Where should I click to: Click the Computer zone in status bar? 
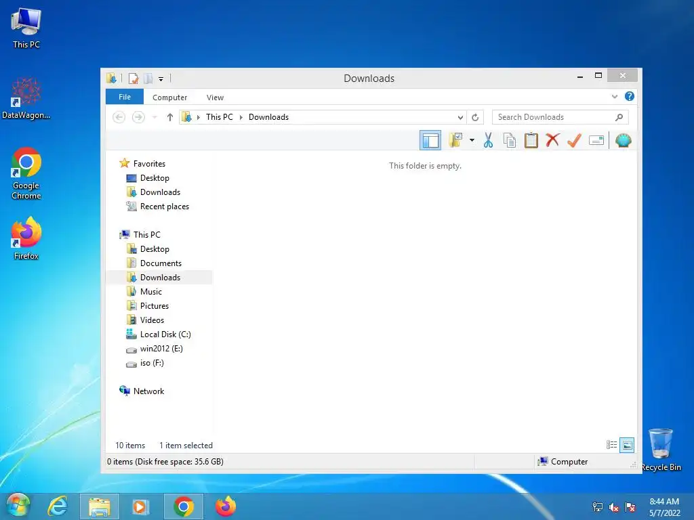tap(563, 462)
